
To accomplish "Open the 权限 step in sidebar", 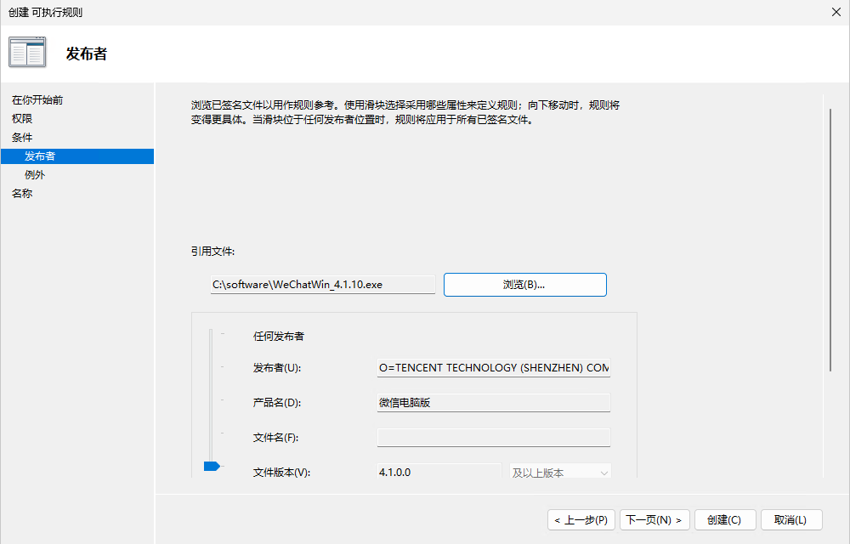I will [x=22, y=119].
